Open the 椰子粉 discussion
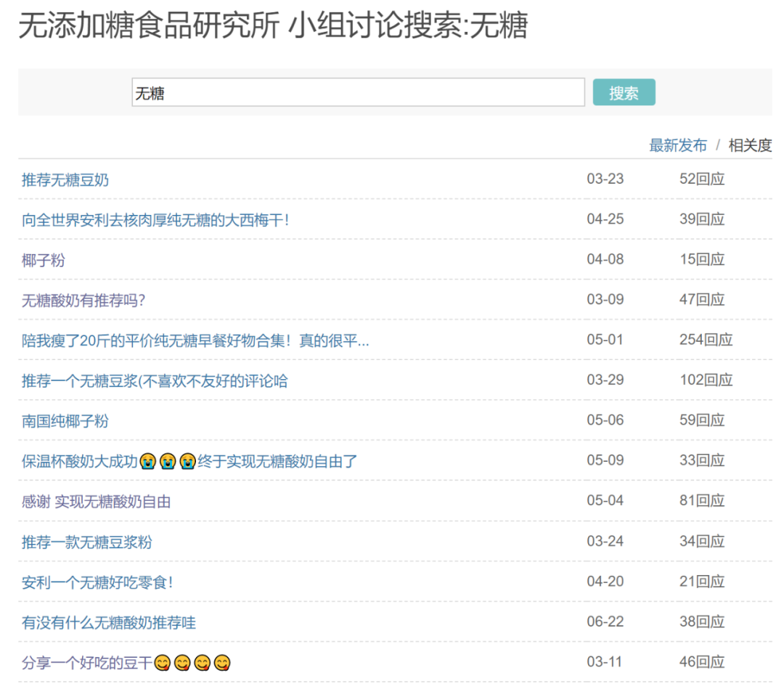Screen dimensions: 784x689 pyautogui.click(x=44, y=260)
